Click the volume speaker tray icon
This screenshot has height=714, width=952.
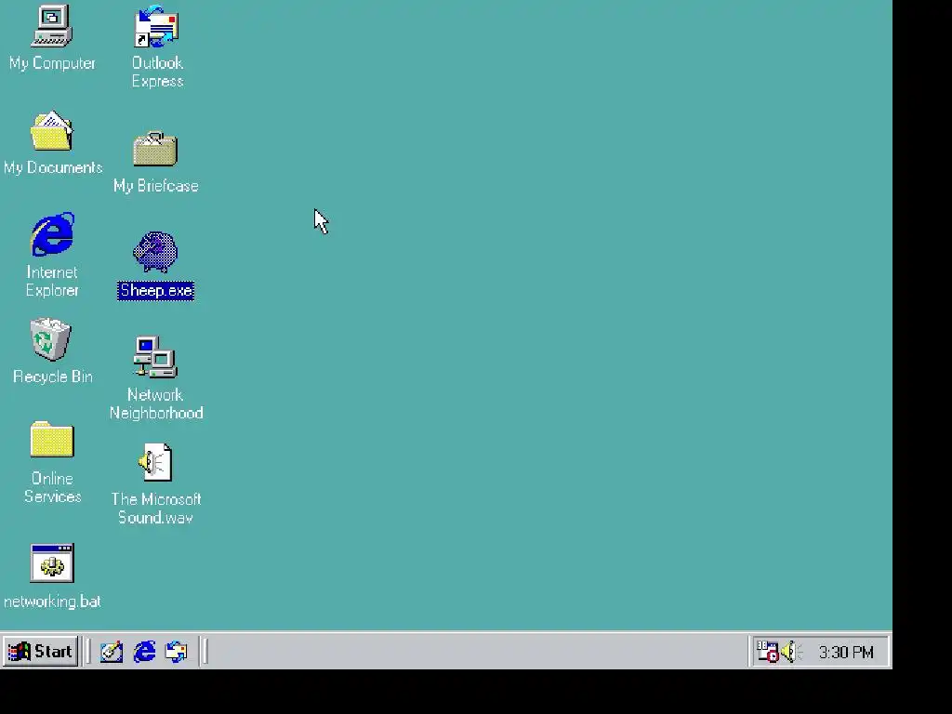pos(791,652)
